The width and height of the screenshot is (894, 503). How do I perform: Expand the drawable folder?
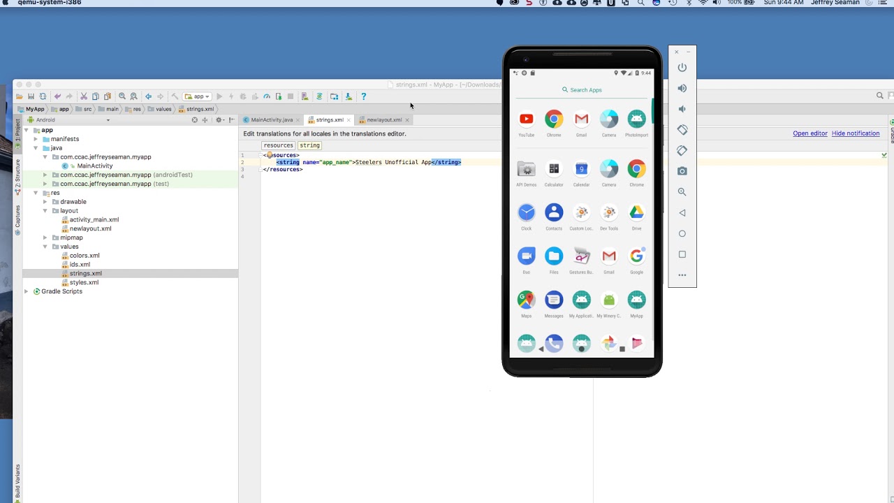coord(45,202)
